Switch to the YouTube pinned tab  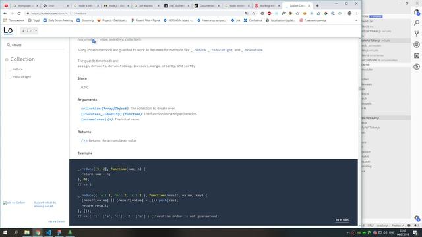coord(6,5)
